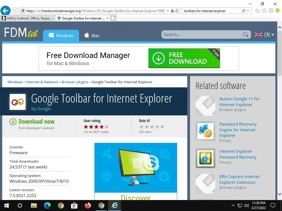Switch to Internet Explorer taskbar icon
Image resolution: width=282 pixels, height=211 pixels.
pos(115,206)
